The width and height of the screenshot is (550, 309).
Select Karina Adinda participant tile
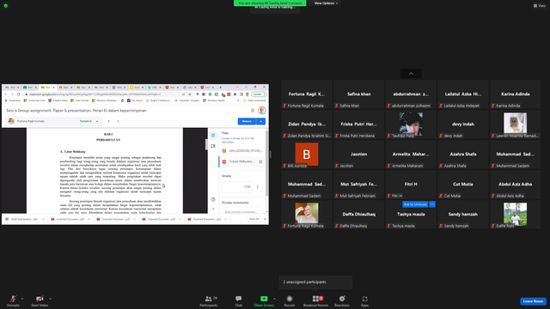coord(516,94)
